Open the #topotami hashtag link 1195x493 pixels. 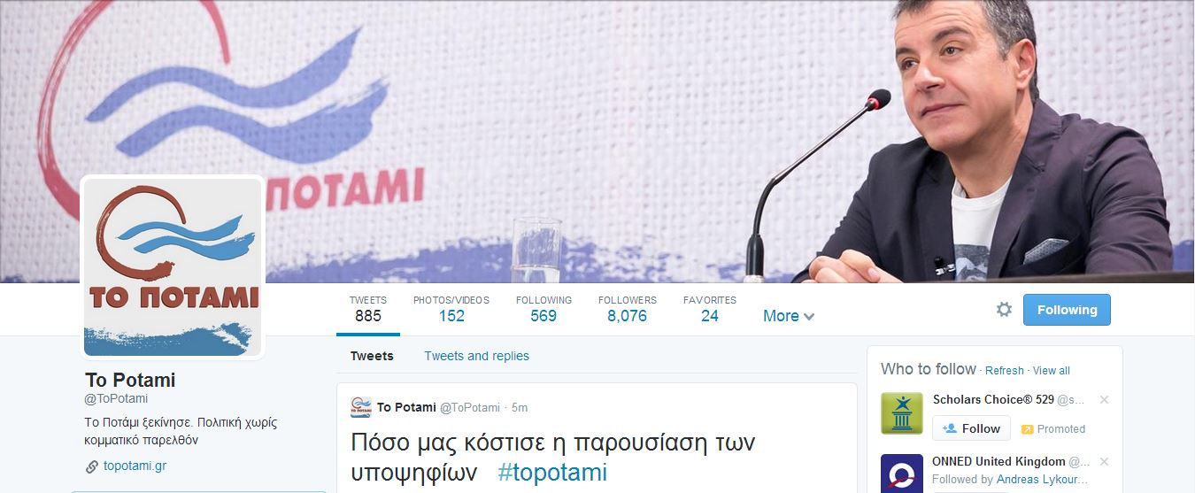point(552,472)
